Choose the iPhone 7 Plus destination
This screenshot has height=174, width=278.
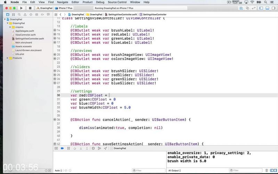coord(64,8)
